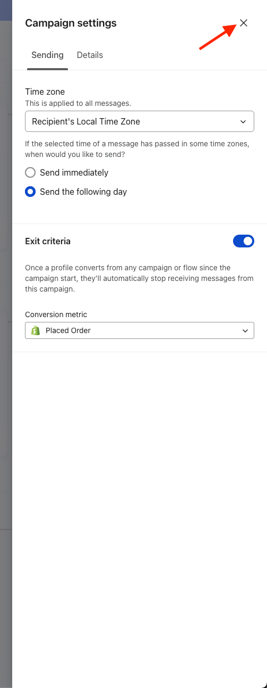Disable the Exit criteria switch
This screenshot has width=267, height=688.
pyautogui.click(x=244, y=241)
